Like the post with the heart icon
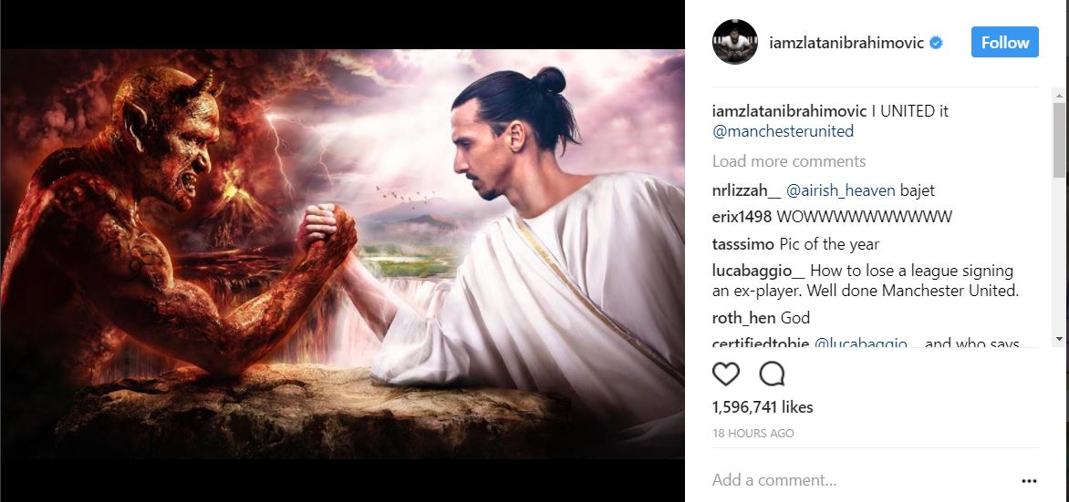Viewport: 1069px width, 502px height. 725,374
